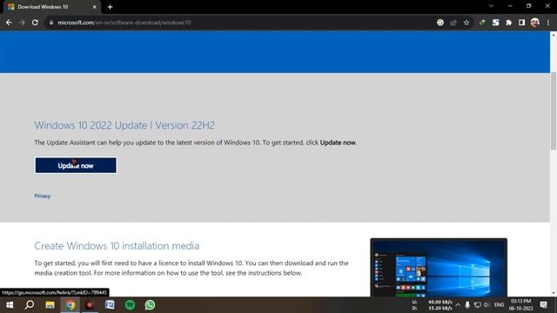Open the volume tray icon
This screenshot has width=557, height=313.
(x=487, y=305)
